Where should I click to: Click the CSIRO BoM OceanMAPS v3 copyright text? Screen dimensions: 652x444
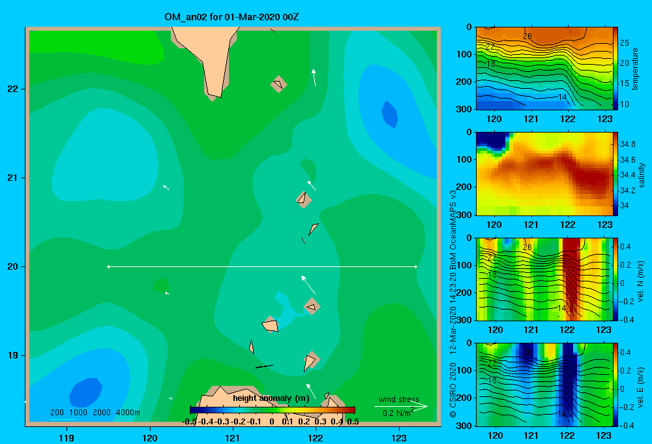point(453,304)
